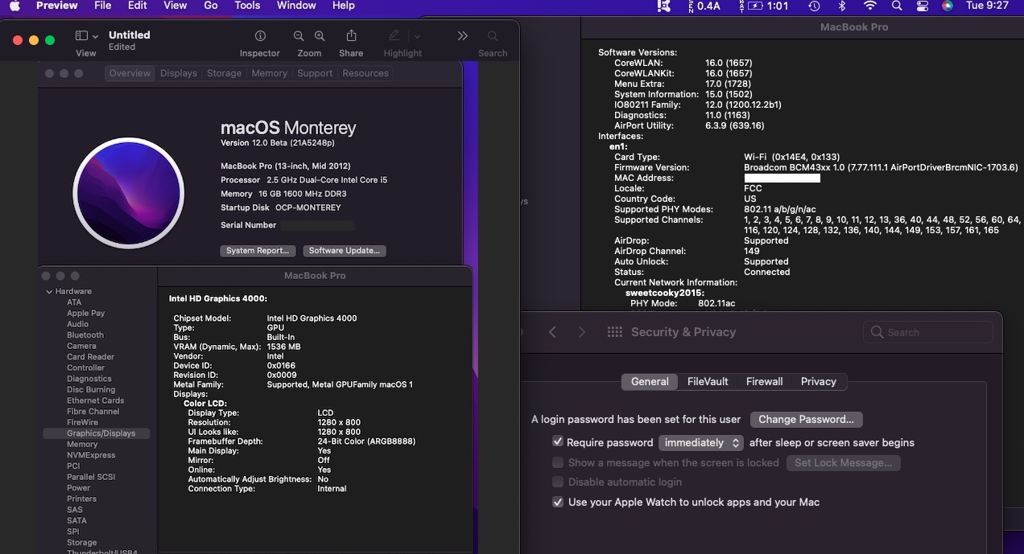
Task: Click the System Report... button
Action: pos(258,251)
